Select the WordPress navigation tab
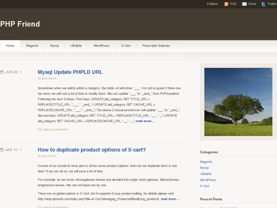 (101, 46)
